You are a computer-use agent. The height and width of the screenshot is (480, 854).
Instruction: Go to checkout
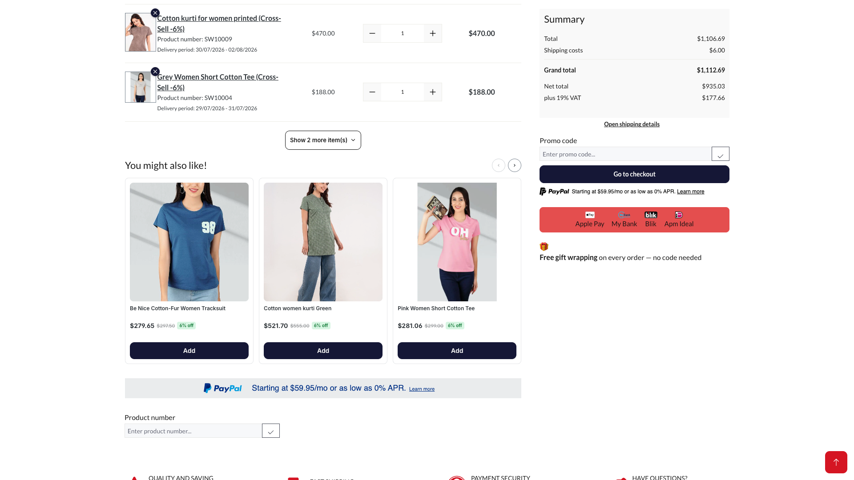point(634,174)
